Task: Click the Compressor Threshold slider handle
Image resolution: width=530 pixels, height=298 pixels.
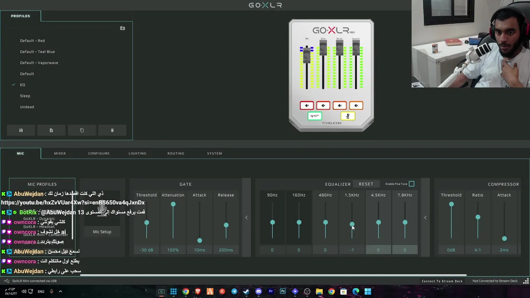Action: click(x=451, y=204)
